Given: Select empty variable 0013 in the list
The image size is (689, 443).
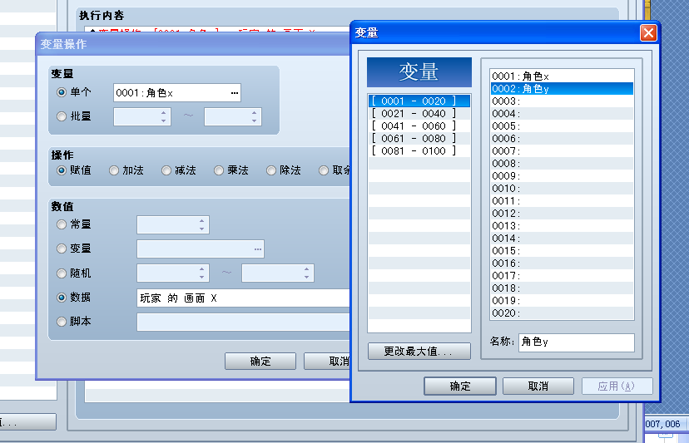Looking at the screenshot, I should (x=562, y=226).
